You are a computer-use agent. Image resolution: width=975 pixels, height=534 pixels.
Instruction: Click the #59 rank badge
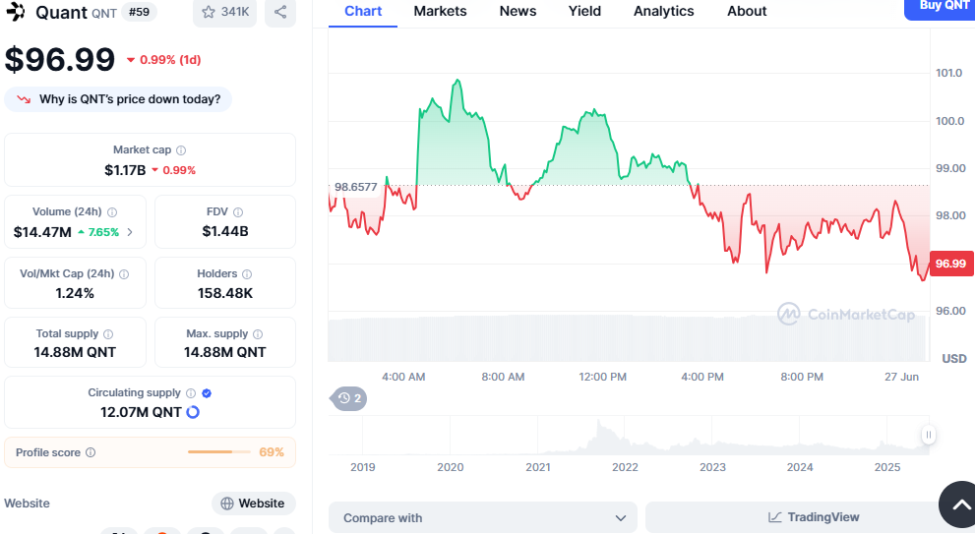(140, 12)
